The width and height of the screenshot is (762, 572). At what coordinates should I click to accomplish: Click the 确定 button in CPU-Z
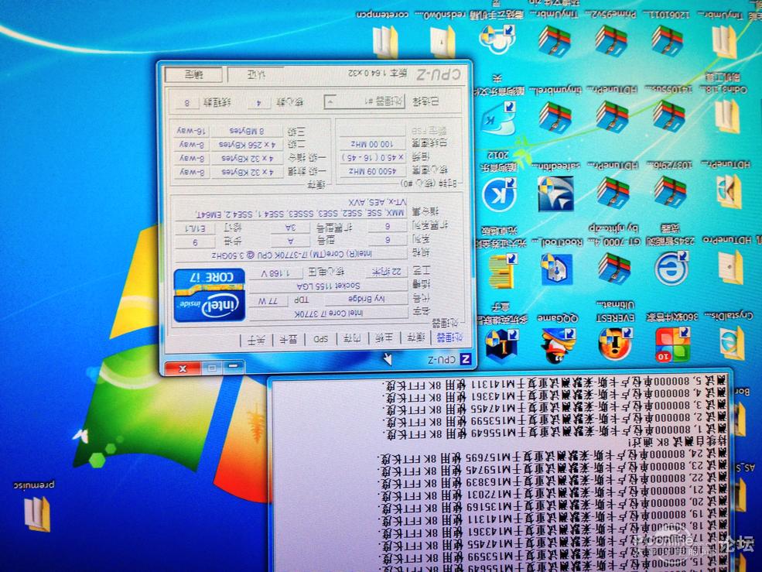[194, 75]
